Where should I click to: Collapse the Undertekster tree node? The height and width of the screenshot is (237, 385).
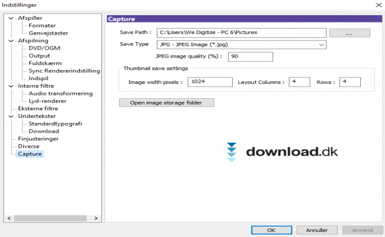(x=12, y=116)
